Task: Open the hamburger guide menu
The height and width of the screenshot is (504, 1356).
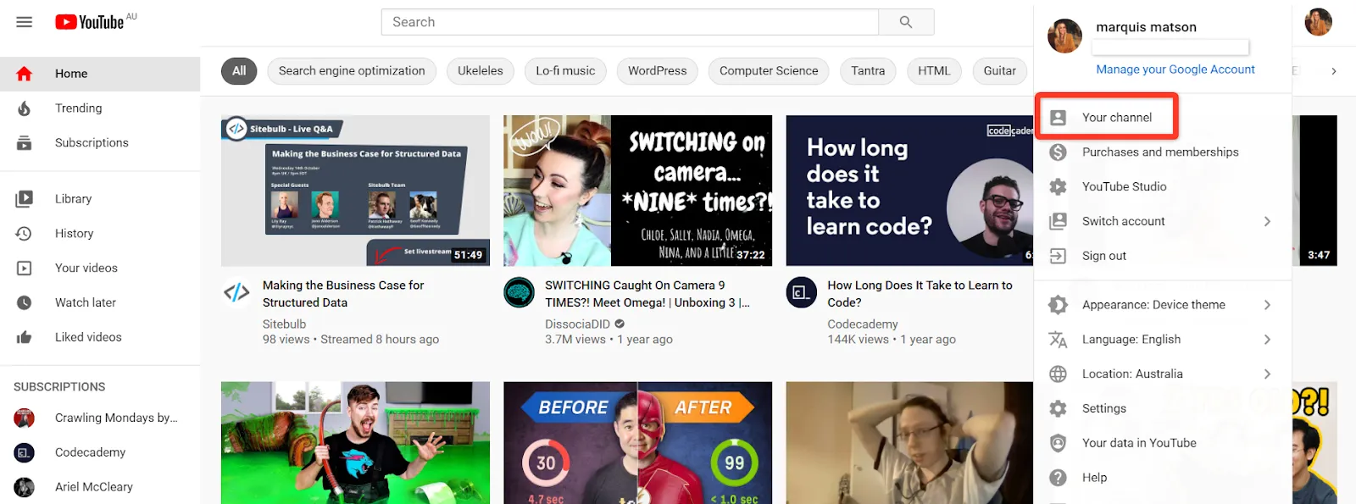Action: (24, 22)
